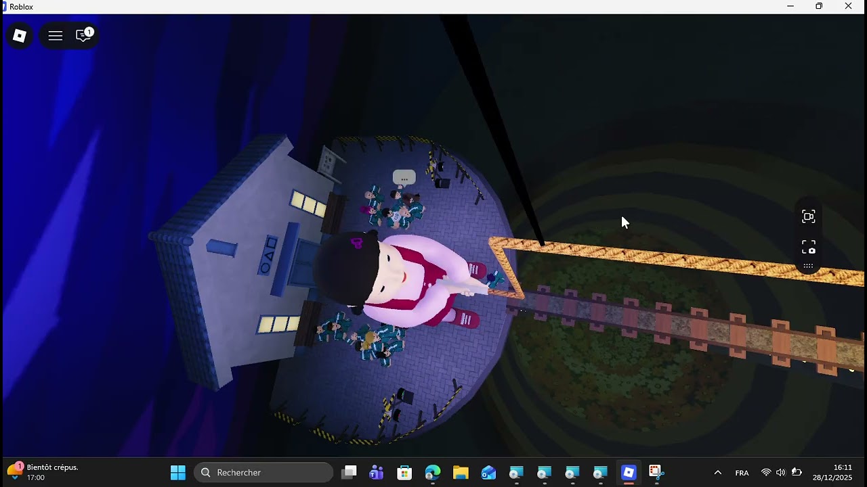Open the Snipping Tool taskbar icon
Image resolution: width=867 pixels, height=487 pixels.
(x=655, y=472)
